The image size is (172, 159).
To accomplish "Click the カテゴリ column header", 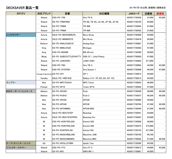I will coord(21,13).
